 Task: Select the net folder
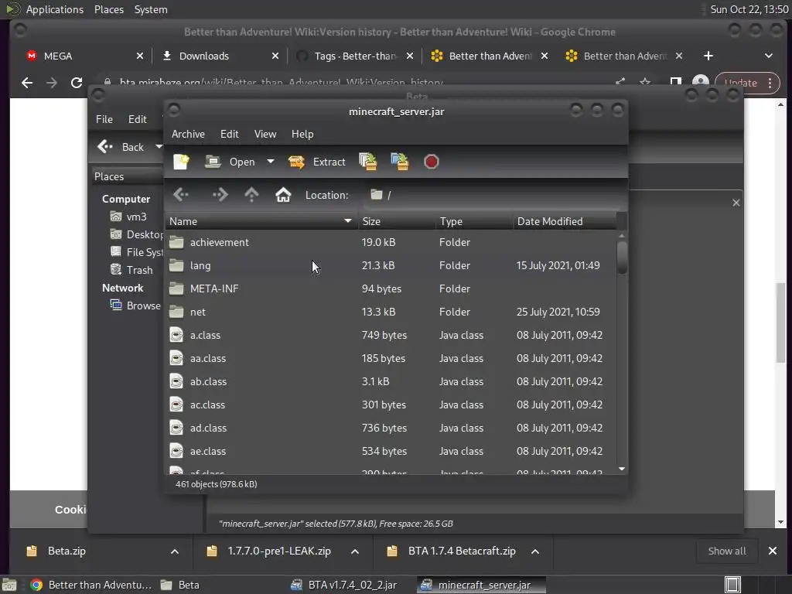[391, 312]
